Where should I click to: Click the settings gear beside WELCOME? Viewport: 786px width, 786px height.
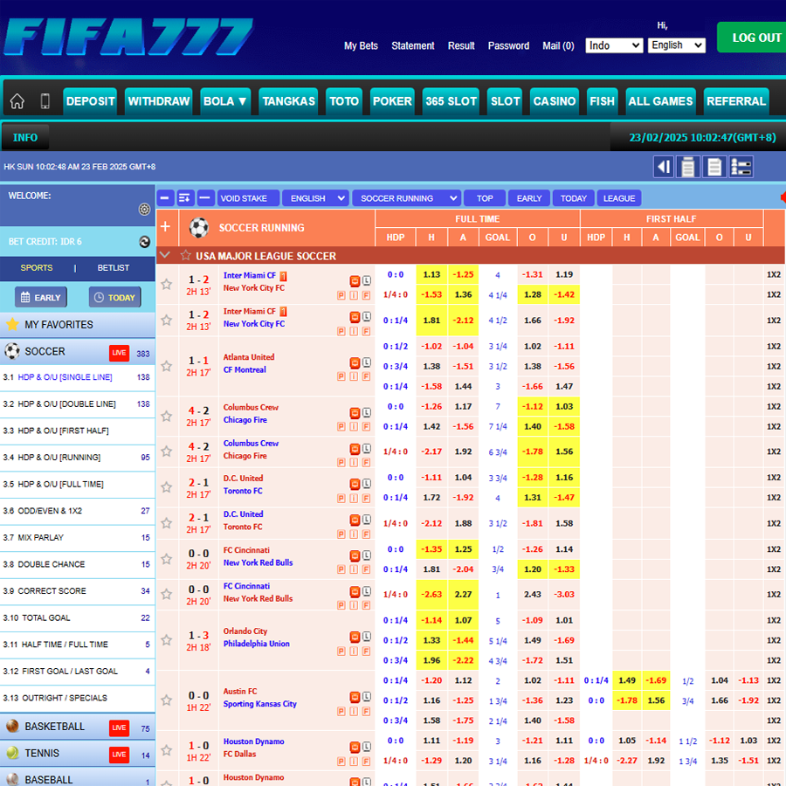tap(144, 210)
